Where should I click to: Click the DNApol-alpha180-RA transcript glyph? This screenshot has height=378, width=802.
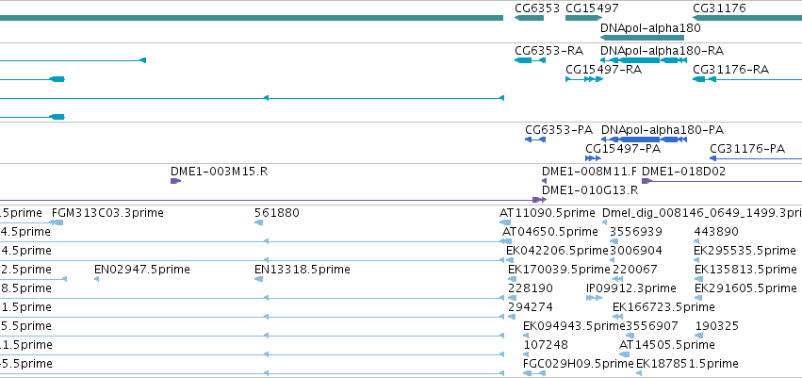pyautogui.click(x=643, y=60)
